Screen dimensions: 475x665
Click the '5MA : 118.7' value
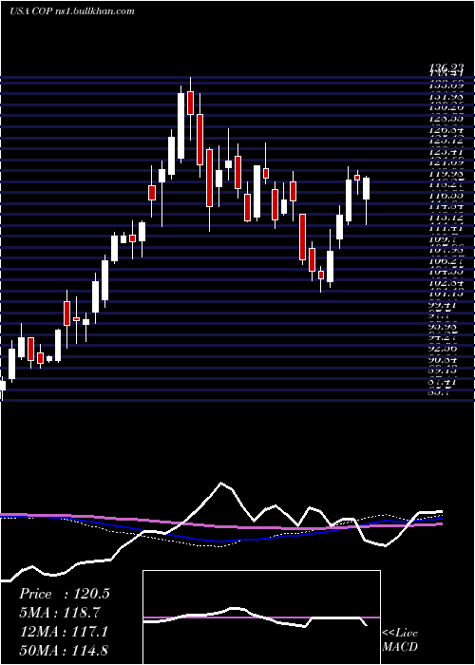(x=60, y=613)
